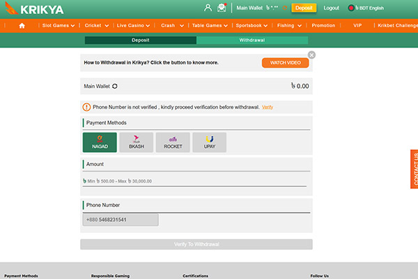The width and height of the screenshot is (418, 279).
Task: Expand the Slot Games menu
Action: pos(59,25)
